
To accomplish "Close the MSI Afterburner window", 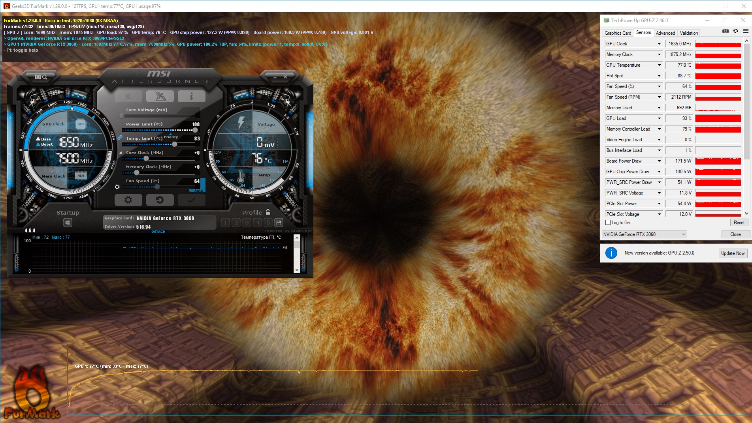I will point(285,77).
